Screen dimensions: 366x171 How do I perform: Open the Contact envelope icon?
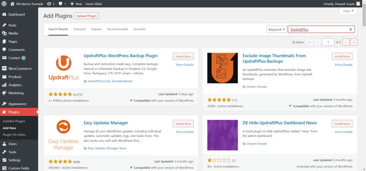(x=4, y=58)
